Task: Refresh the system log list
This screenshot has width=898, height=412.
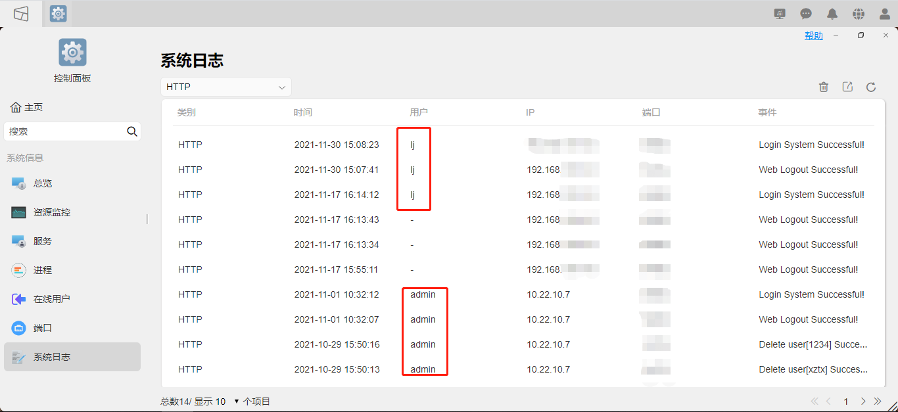Action: [x=871, y=87]
